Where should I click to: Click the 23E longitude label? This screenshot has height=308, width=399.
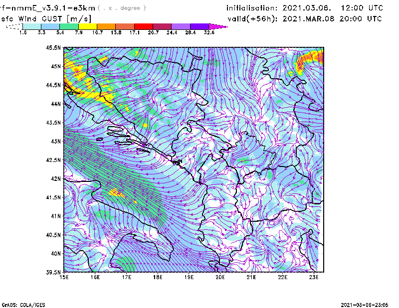pyautogui.click(x=314, y=277)
